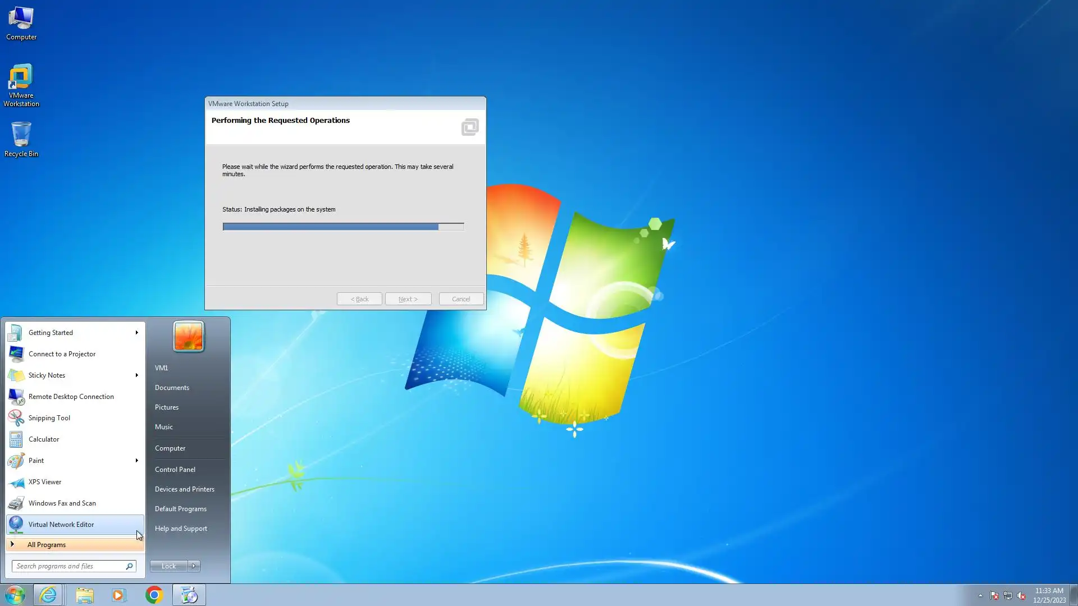Launch Windows Media Player from taskbar
Screen dimensions: 1078x606
pos(119,595)
